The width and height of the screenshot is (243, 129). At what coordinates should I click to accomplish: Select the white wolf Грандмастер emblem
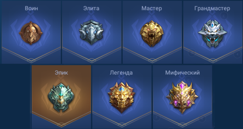(x=213, y=34)
